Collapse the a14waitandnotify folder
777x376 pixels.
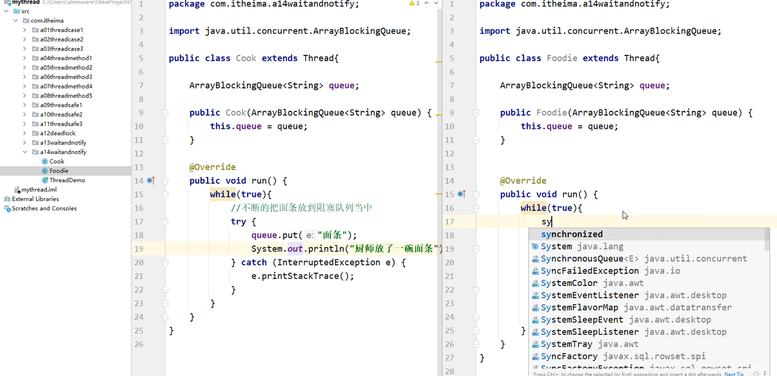point(26,152)
